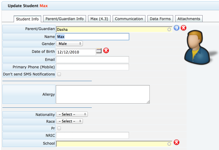The height and width of the screenshot is (150, 219).
Task: Click the 'Don't send SMS Notifications' label
Action: [x=29, y=74]
